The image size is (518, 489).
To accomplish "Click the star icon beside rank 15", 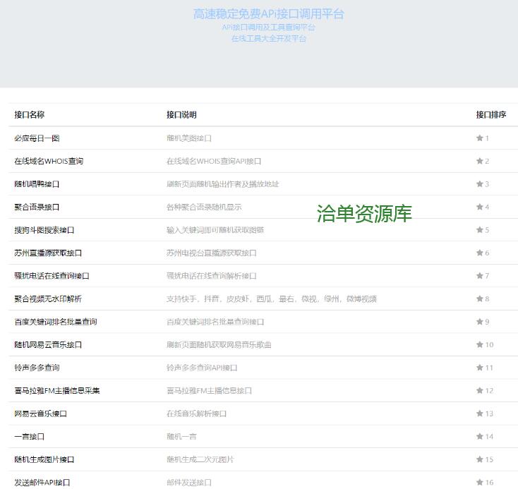I will tap(480, 459).
